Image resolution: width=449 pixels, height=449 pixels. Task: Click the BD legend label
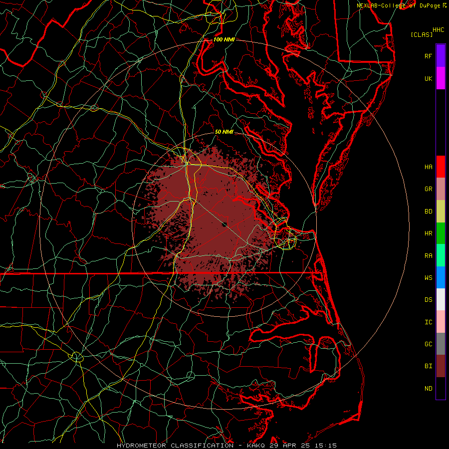(428, 212)
